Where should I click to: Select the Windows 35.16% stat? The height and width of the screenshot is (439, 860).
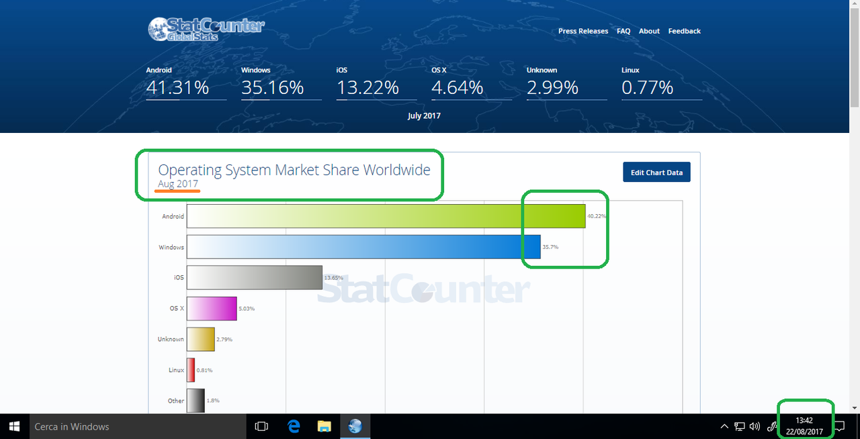(x=281, y=83)
